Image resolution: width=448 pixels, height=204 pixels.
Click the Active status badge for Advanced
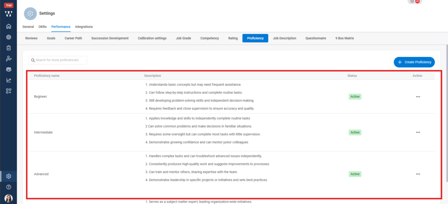click(x=355, y=174)
